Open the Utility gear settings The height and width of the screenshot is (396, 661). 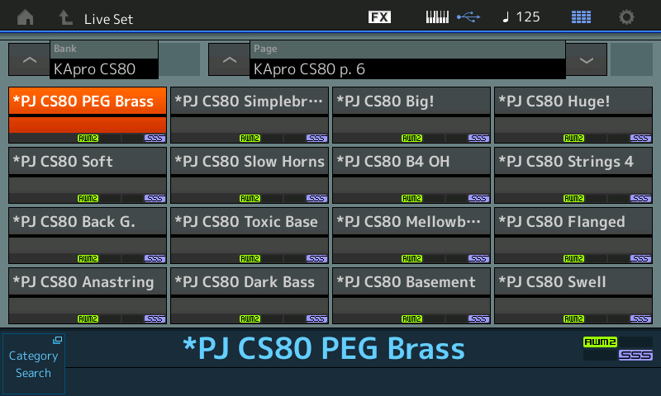click(627, 17)
